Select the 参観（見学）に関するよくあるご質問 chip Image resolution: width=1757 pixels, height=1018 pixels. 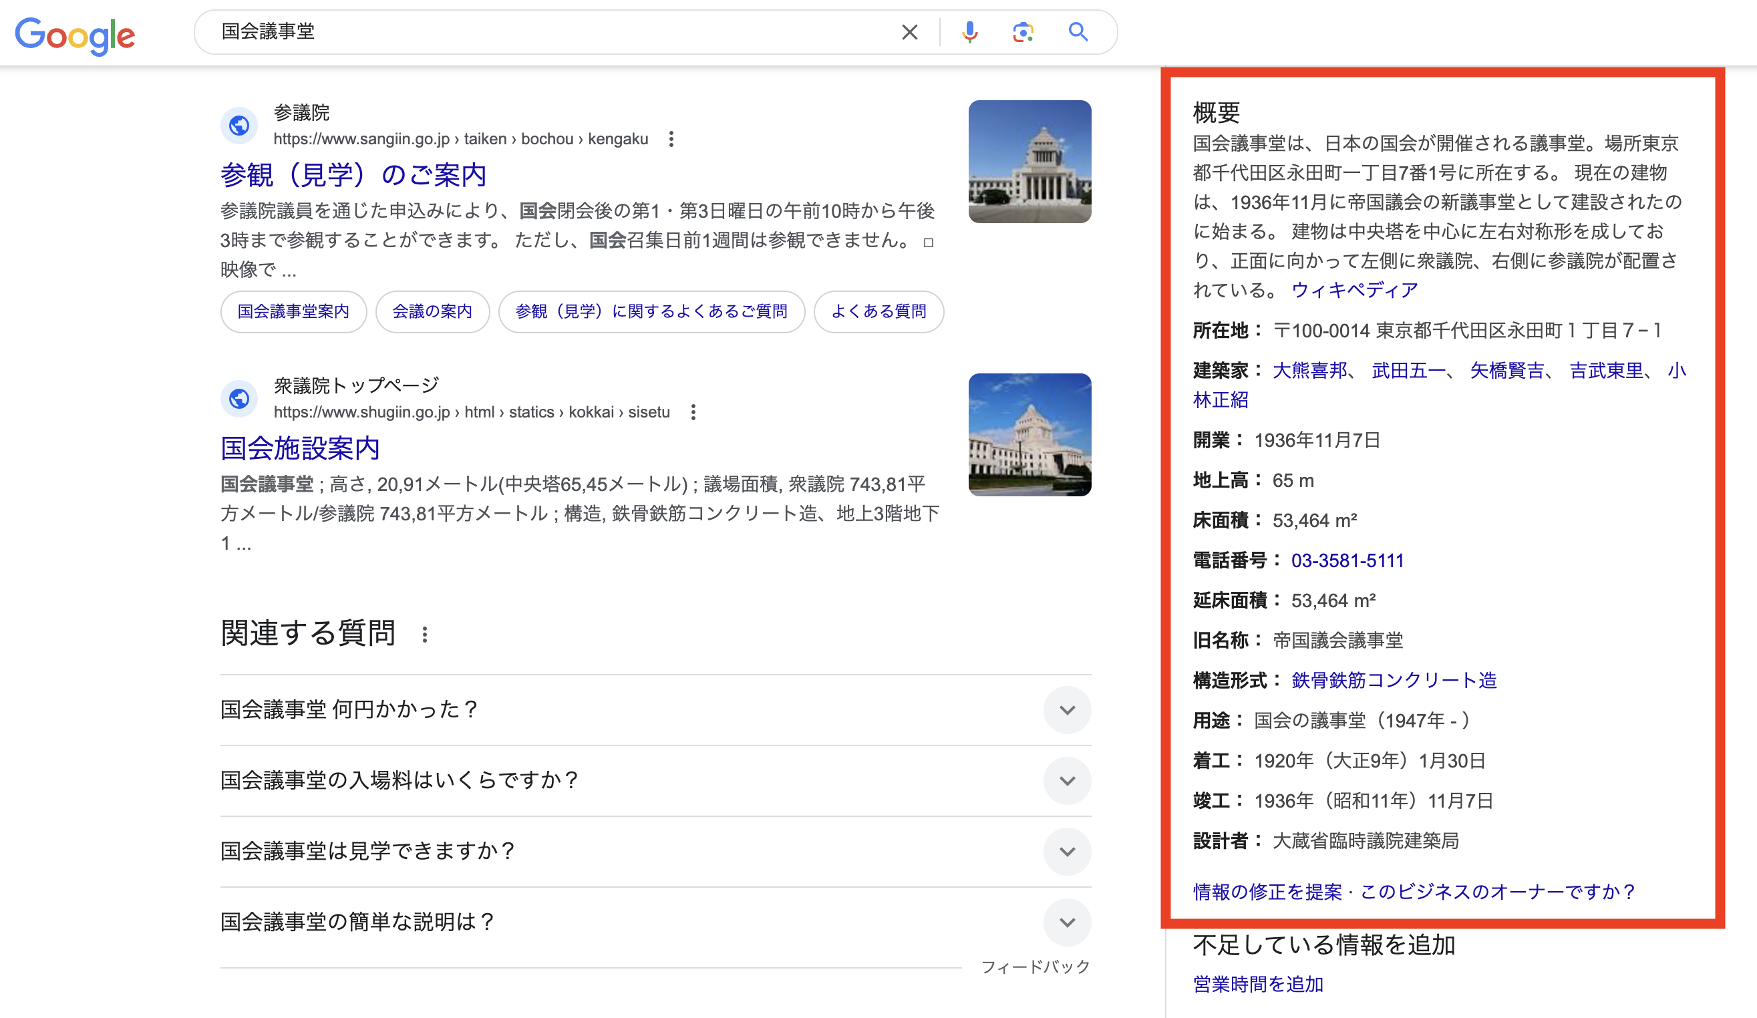(x=651, y=311)
